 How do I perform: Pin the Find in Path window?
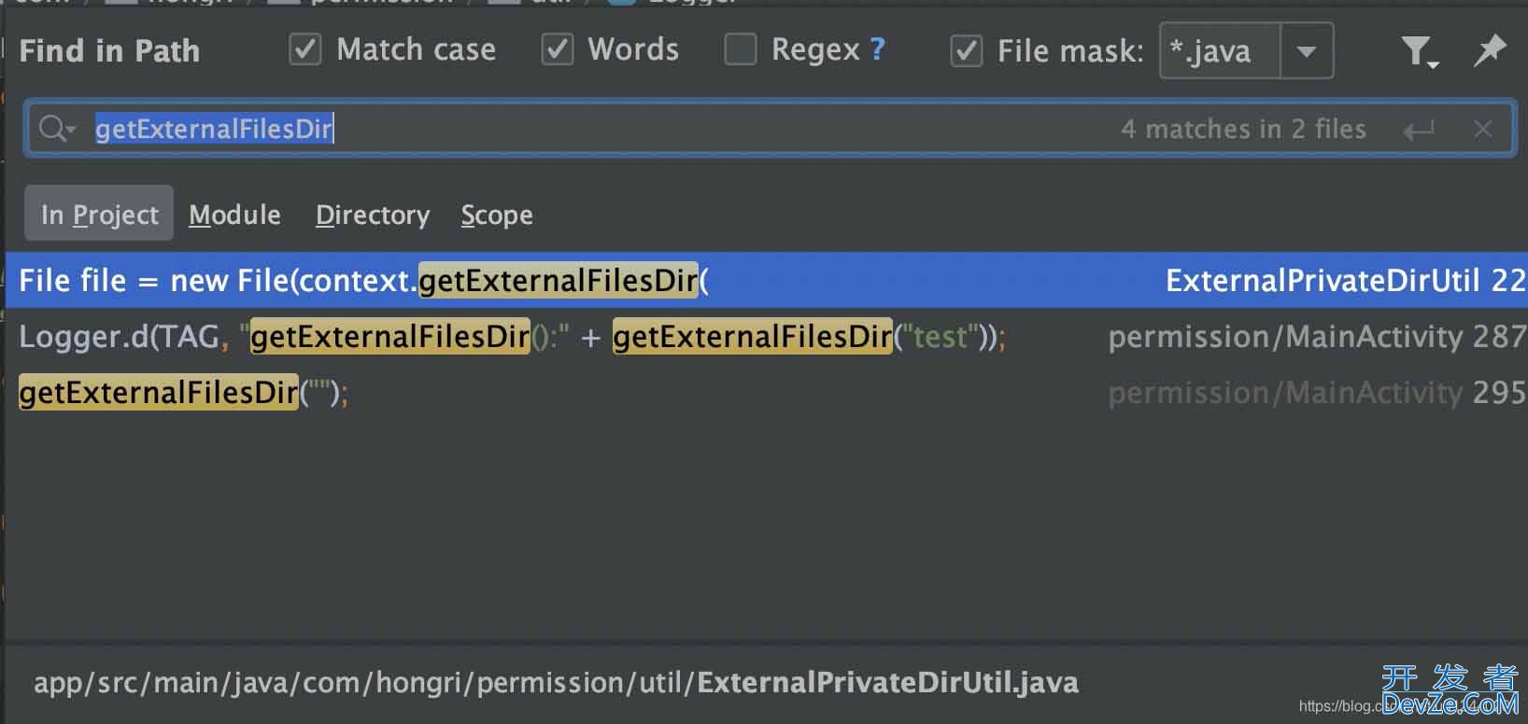pyautogui.click(x=1490, y=50)
